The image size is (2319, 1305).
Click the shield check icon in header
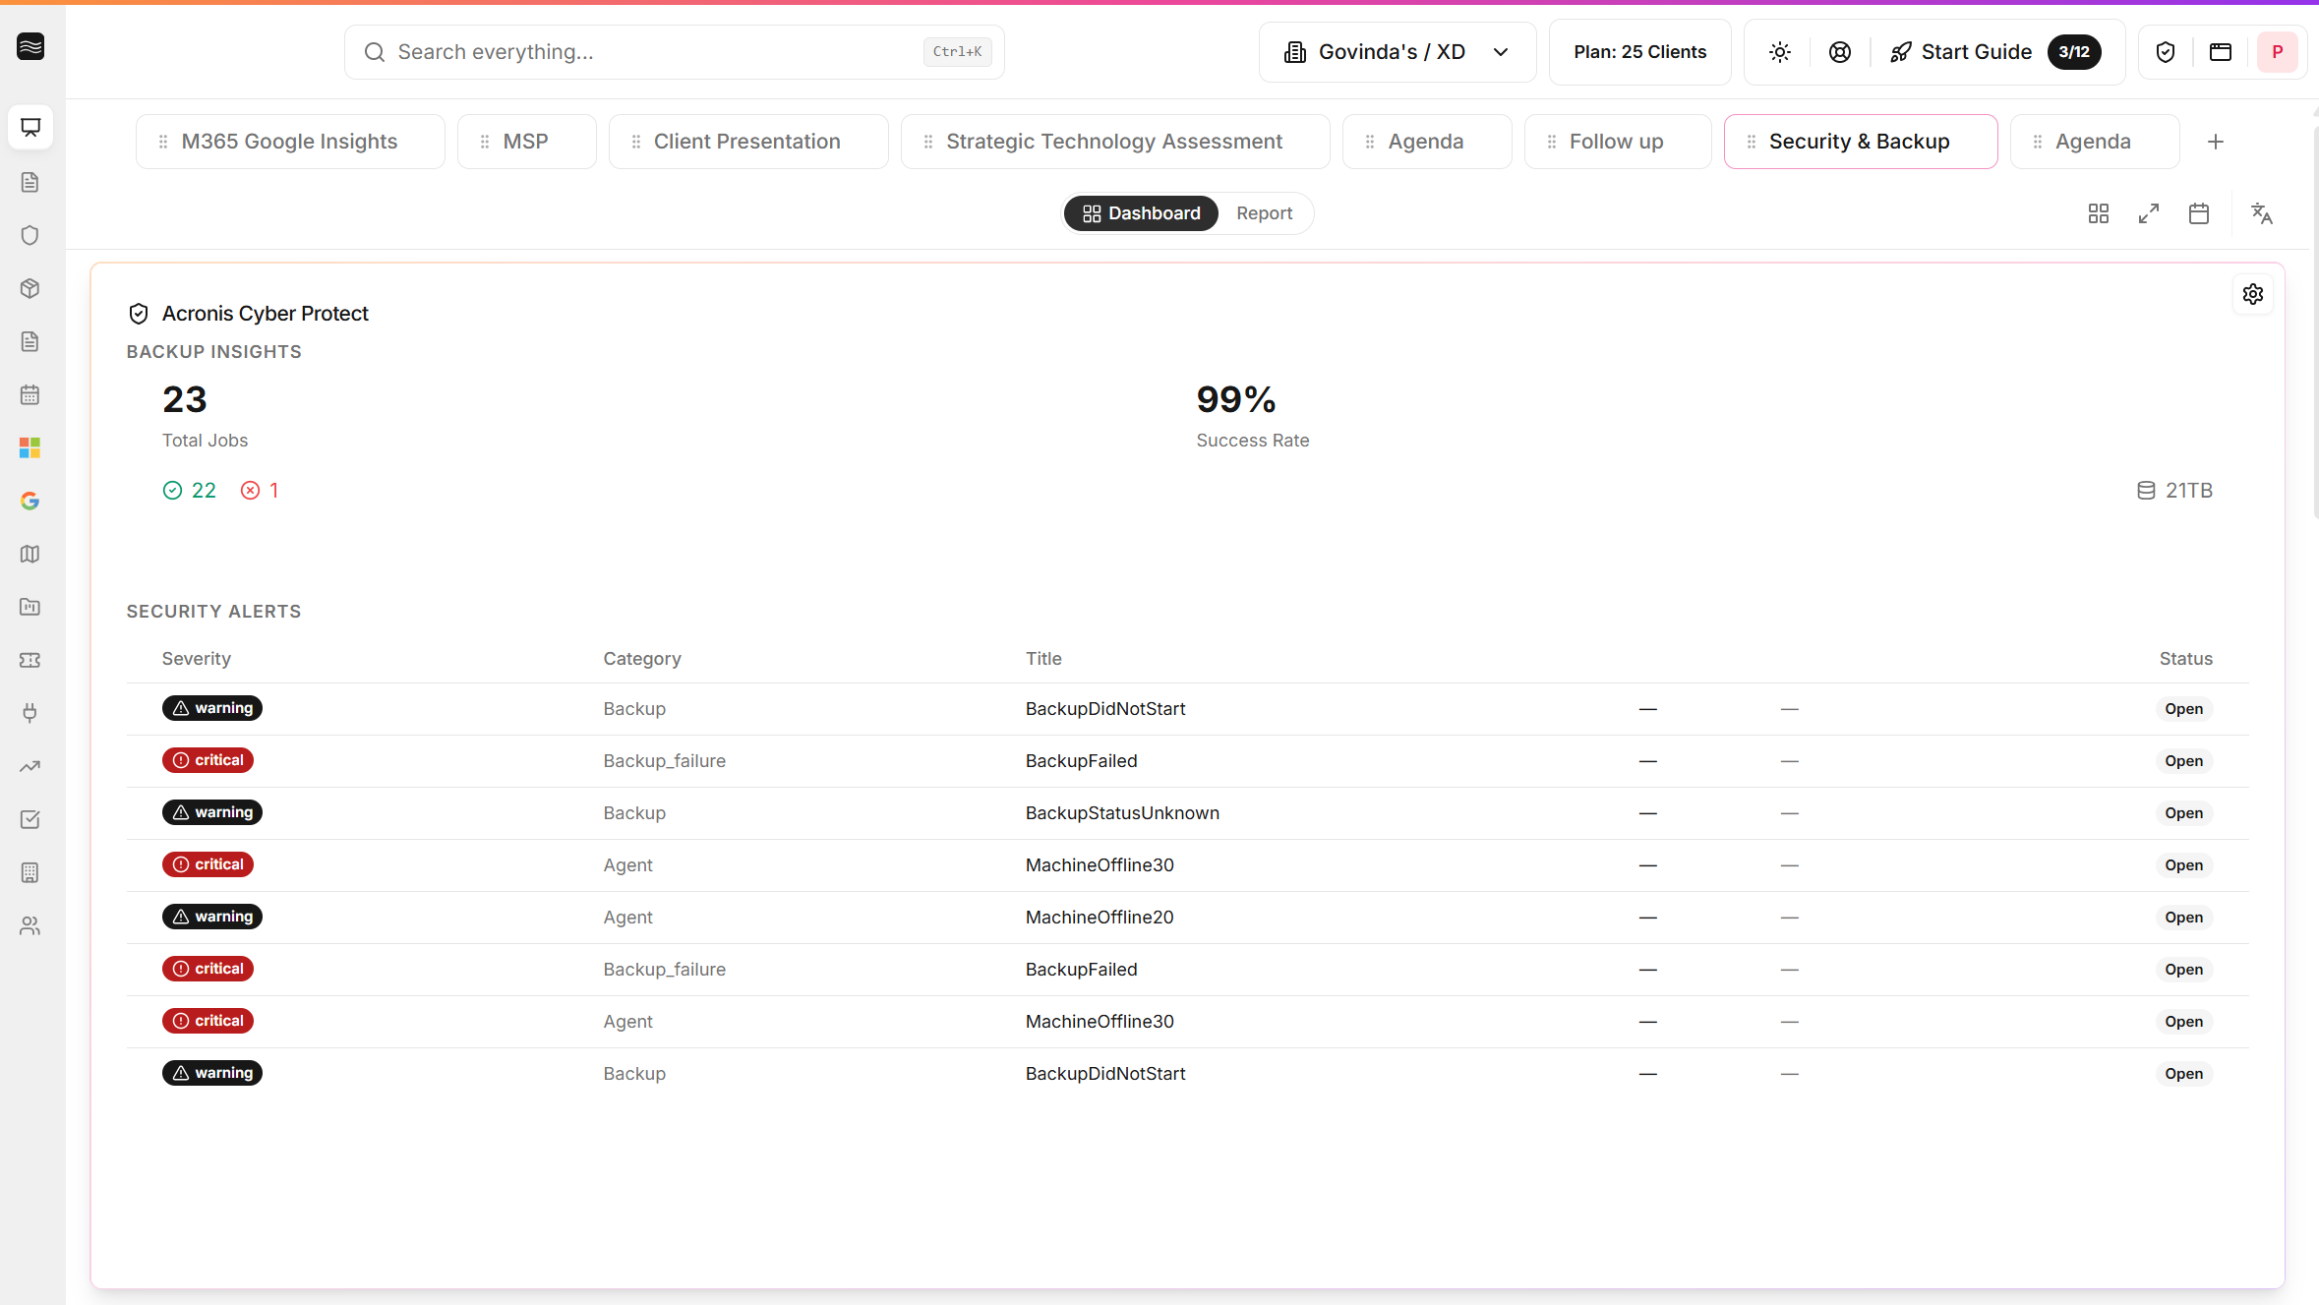2166,52
